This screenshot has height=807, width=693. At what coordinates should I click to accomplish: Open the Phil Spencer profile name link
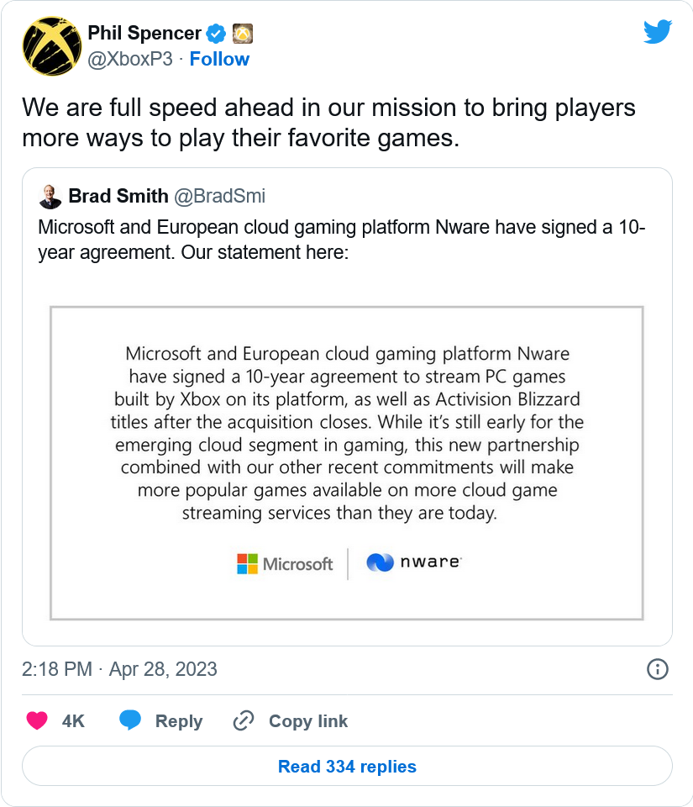[144, 34]
